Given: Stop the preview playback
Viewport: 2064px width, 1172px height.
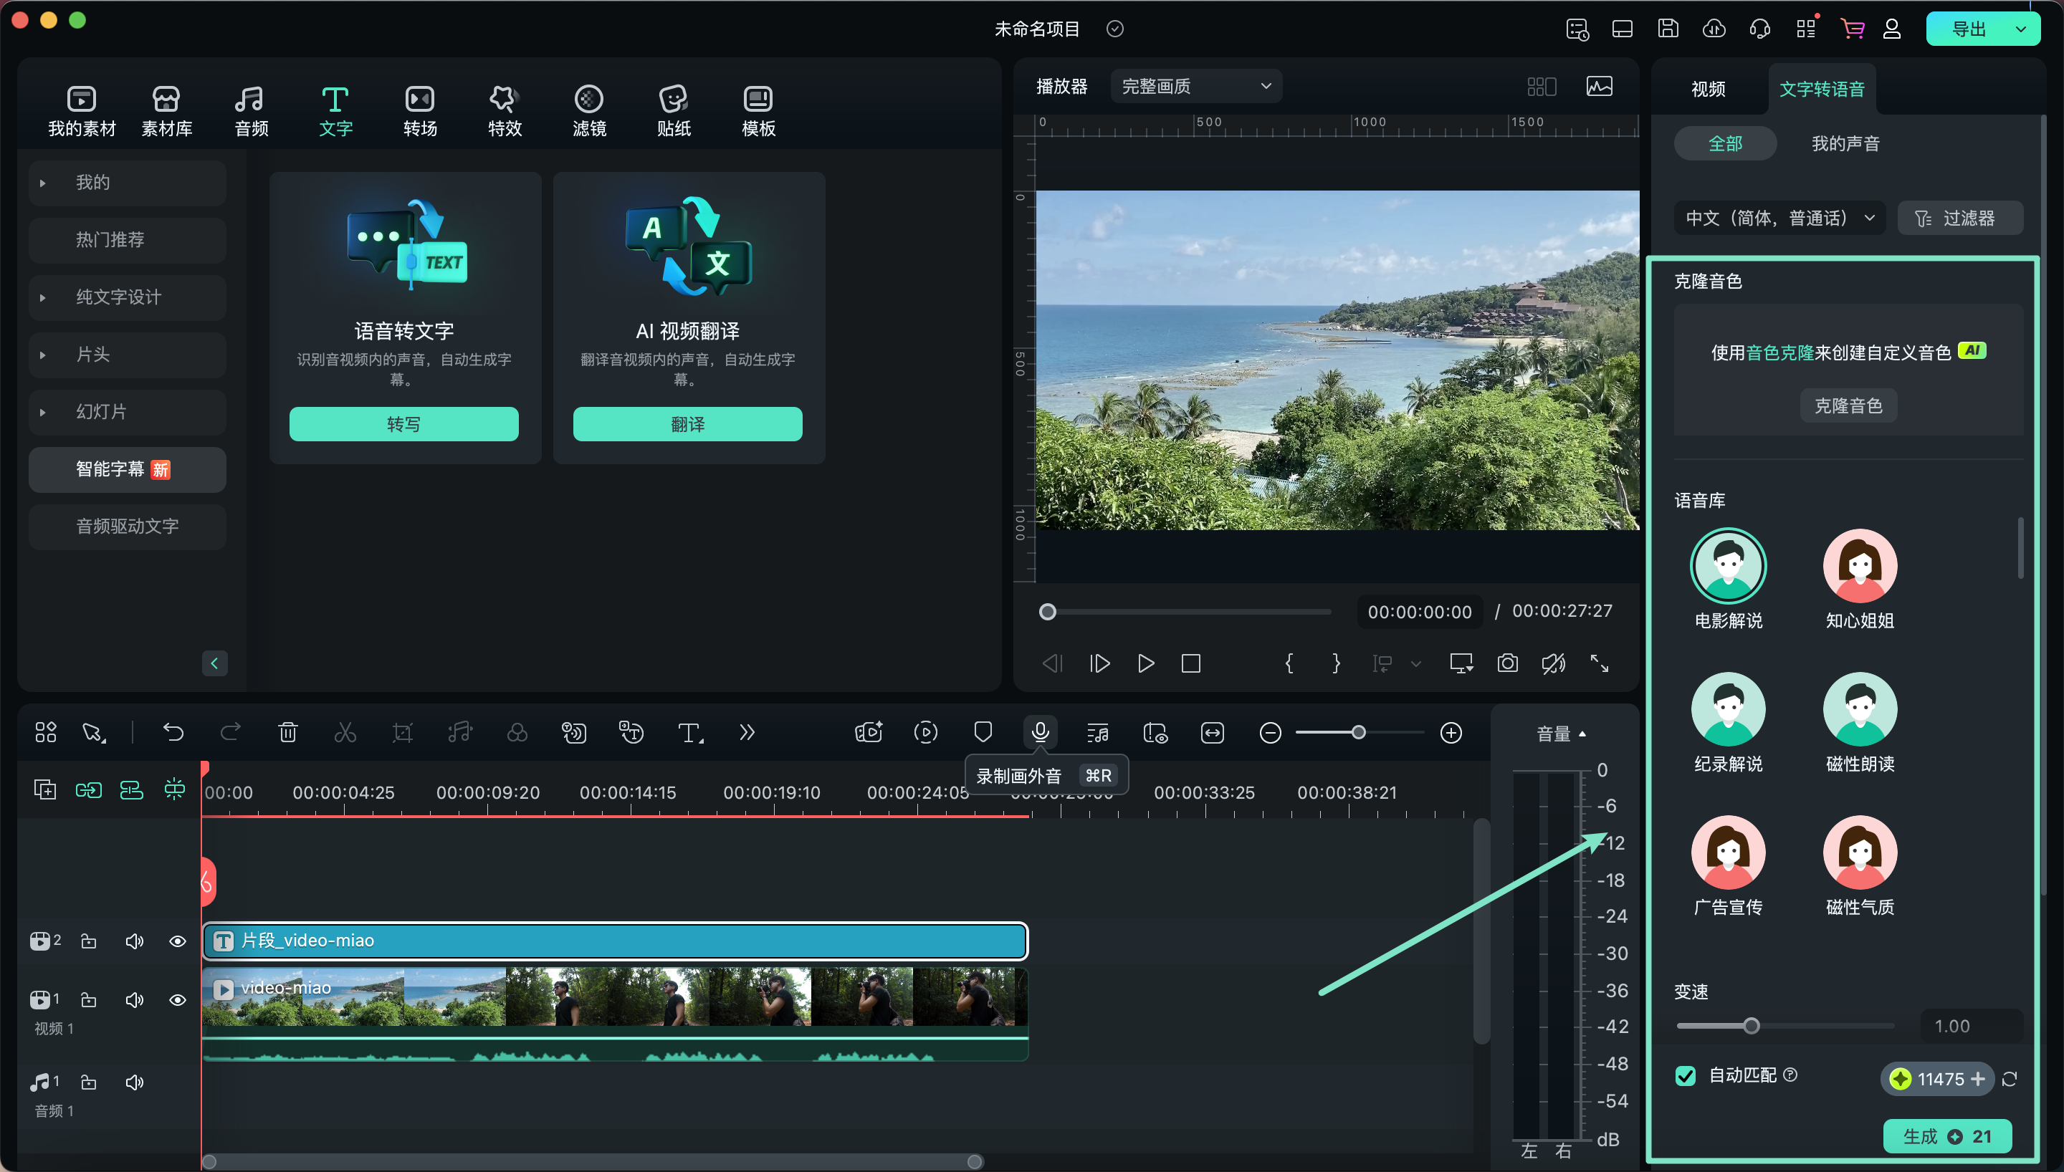Looking at the screenshot, I should 1190,663.
